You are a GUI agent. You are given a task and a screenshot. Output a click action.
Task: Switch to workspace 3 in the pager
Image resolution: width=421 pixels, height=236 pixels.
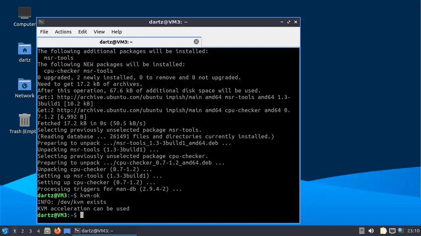click(30, 231)
